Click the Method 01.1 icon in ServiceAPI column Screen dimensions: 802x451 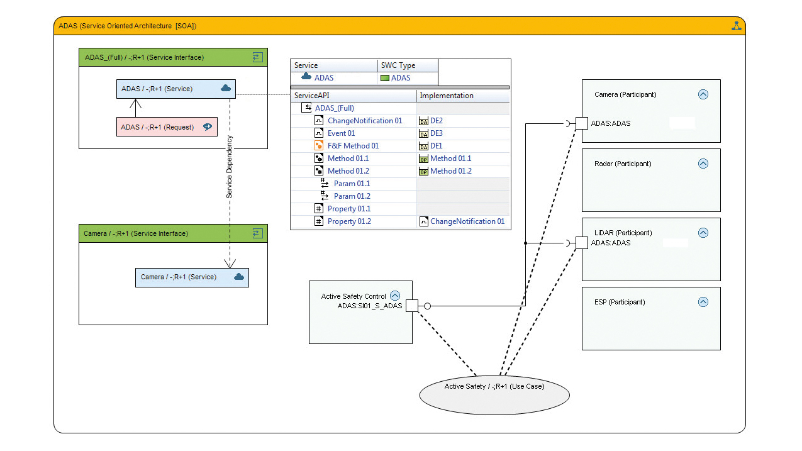(319, 159)
